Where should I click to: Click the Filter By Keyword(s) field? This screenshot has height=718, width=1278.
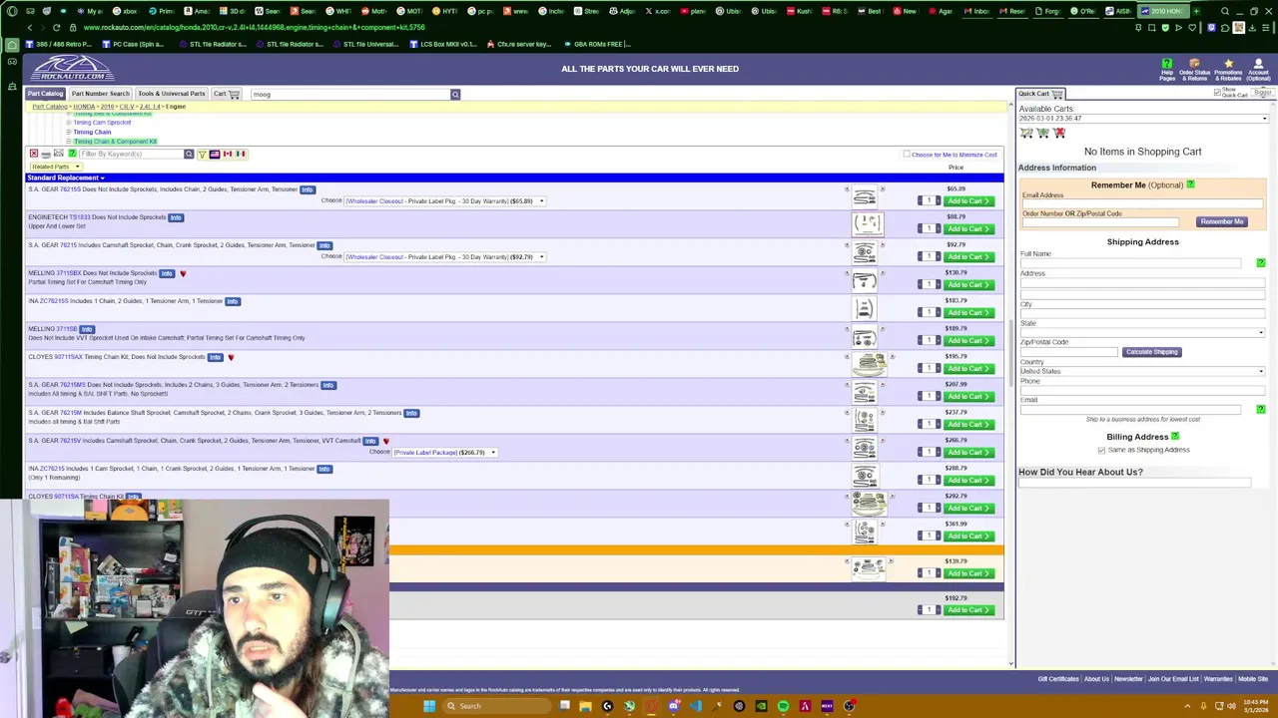(132, 154)
